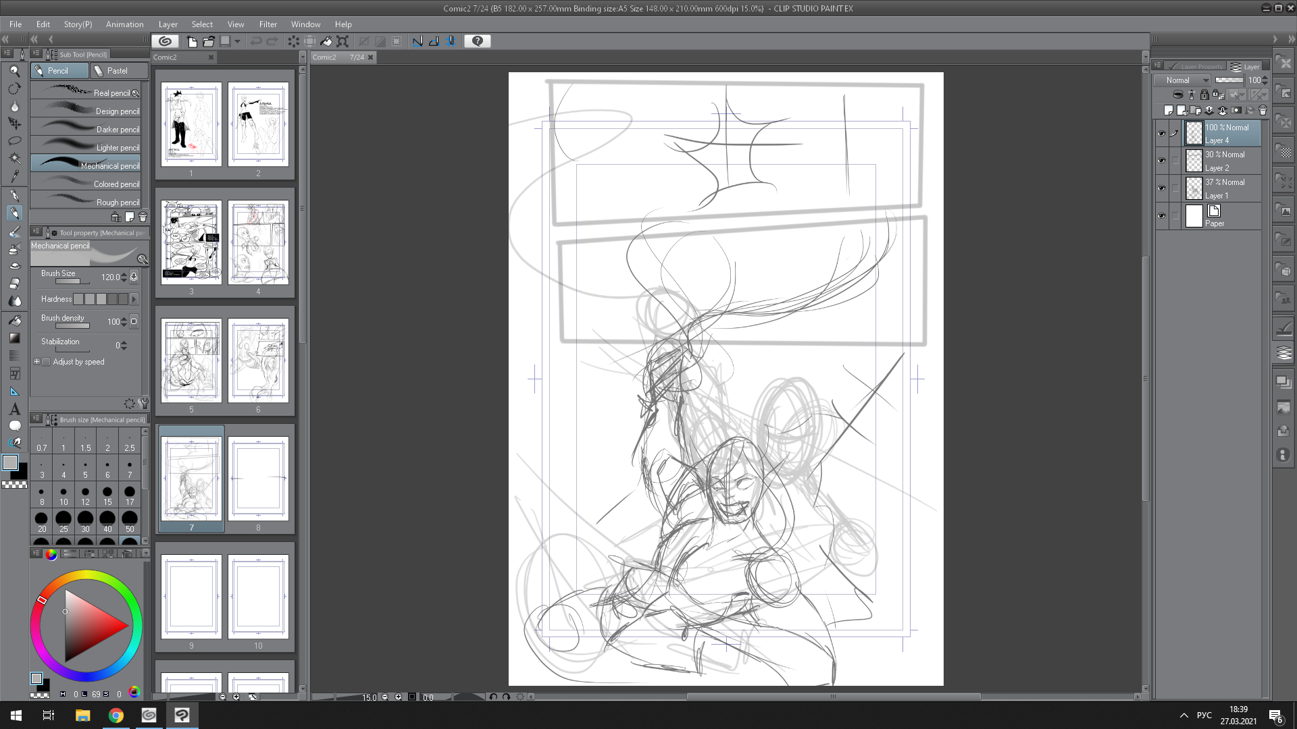
Task: Click Lock layer icon in Layer panel
Action: 1204,94
